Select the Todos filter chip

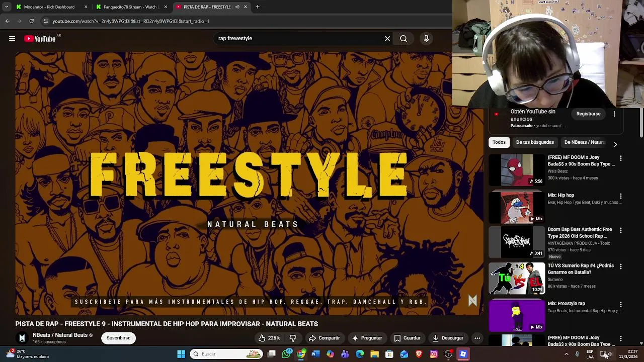(x=499, y=142)
